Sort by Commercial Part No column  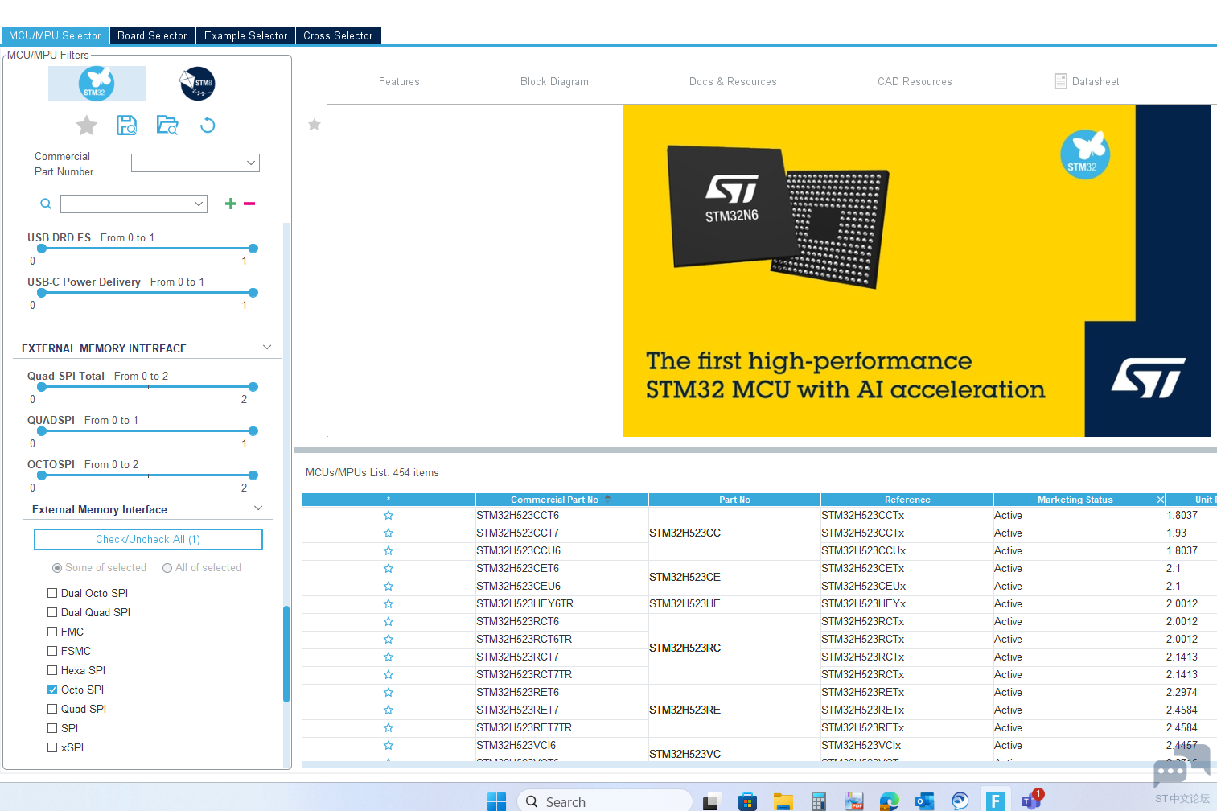pos(561,500)
